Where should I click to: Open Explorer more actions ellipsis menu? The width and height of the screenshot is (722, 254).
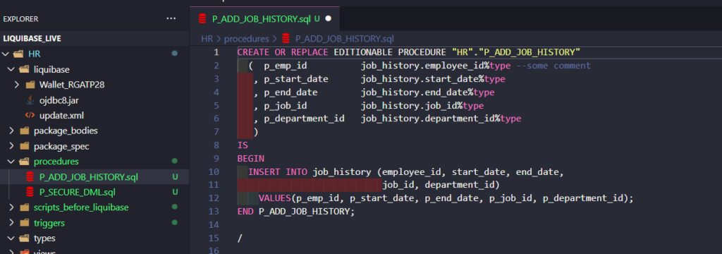[171, 19]
